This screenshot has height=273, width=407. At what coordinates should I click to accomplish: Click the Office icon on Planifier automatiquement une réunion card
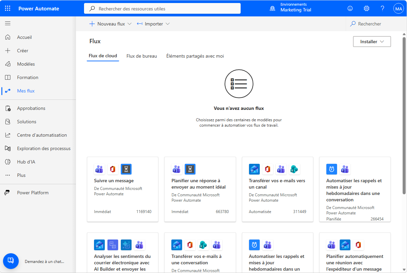tap(358, 245)
